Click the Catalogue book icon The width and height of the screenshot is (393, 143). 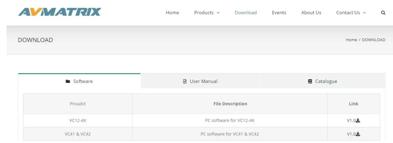(x=310, y=81)
